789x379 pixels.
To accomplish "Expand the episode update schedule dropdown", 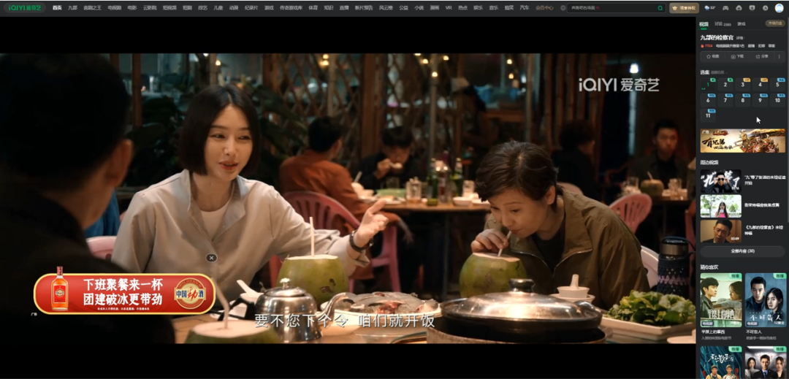I will (717, 72).
